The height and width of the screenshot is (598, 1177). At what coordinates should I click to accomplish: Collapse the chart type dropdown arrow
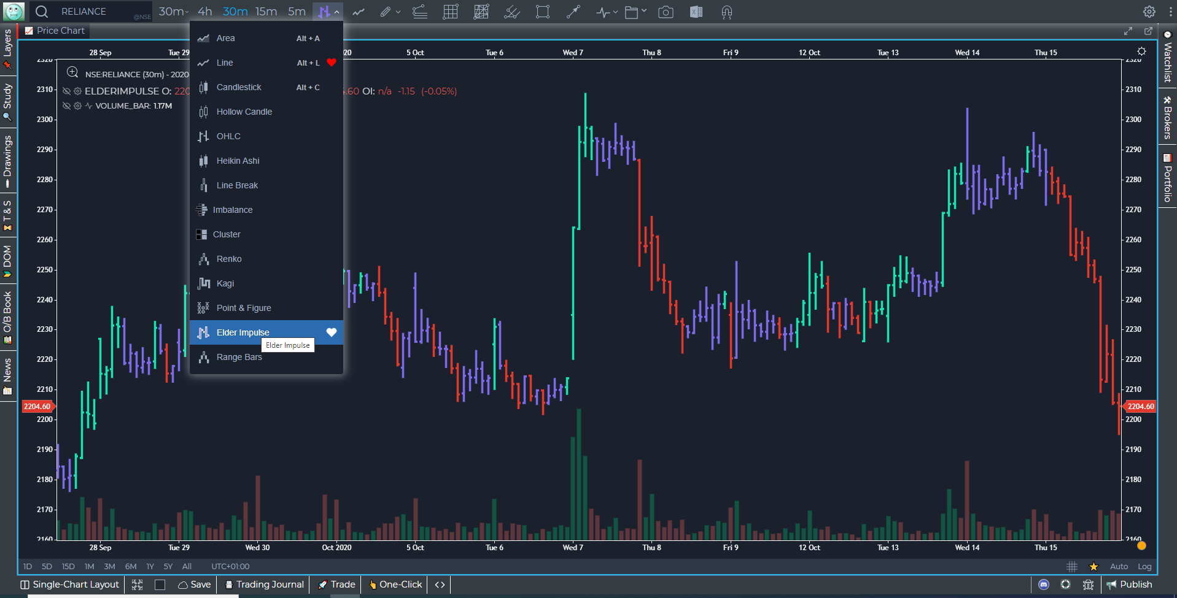(x=336, y=12)
